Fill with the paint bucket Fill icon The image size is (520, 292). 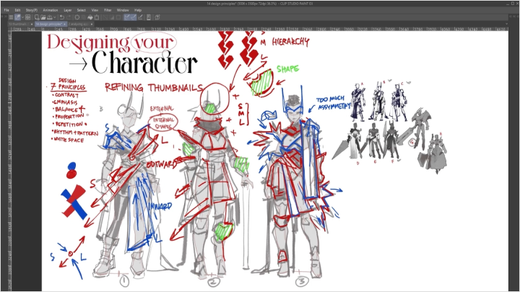90,17
